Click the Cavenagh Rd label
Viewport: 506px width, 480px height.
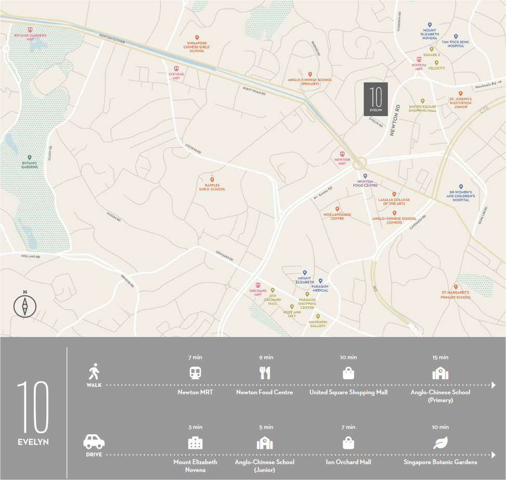(418, 222)
